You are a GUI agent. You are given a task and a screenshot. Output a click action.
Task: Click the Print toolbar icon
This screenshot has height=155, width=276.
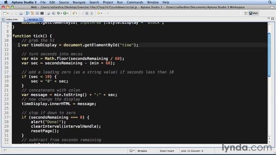[21, 13]
